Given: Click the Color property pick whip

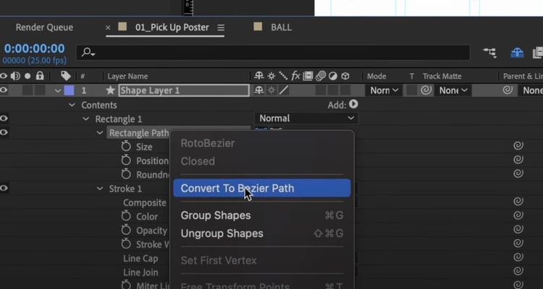Looking at the screenshot, I should pyautogui.click(x=518, y=215).
